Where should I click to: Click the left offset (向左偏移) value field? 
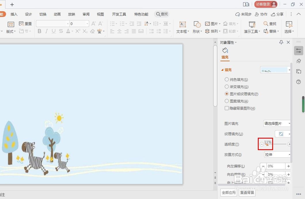(276, 166)
